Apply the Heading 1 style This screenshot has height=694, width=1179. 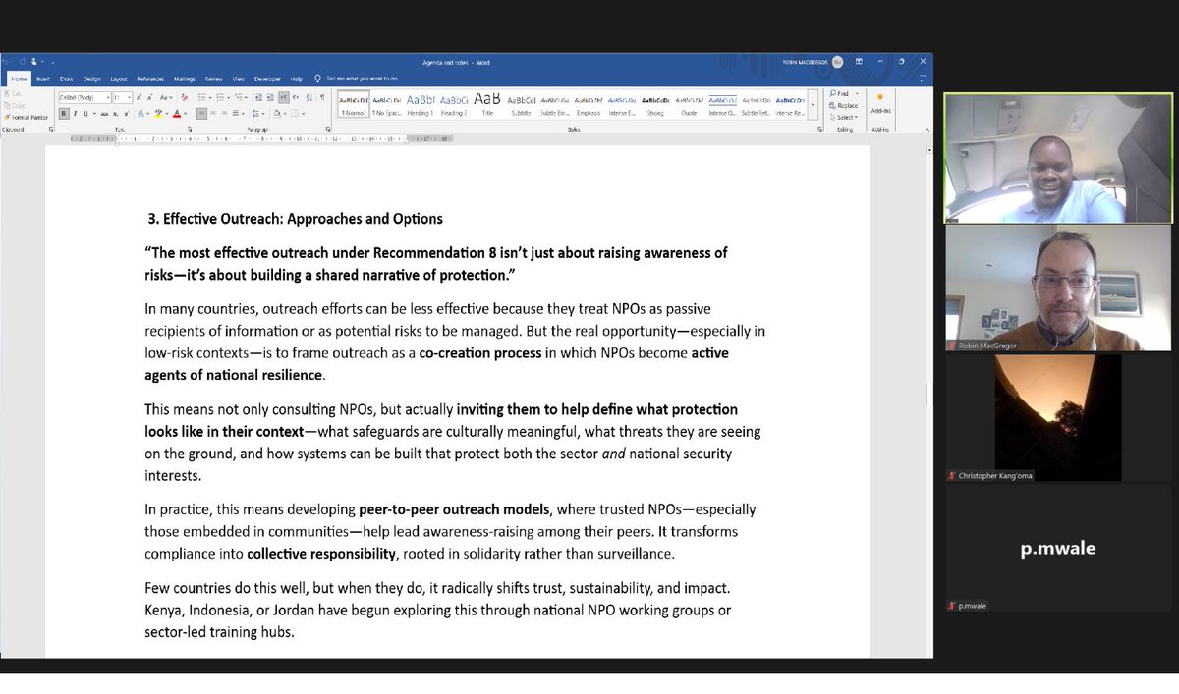(420, 104)
